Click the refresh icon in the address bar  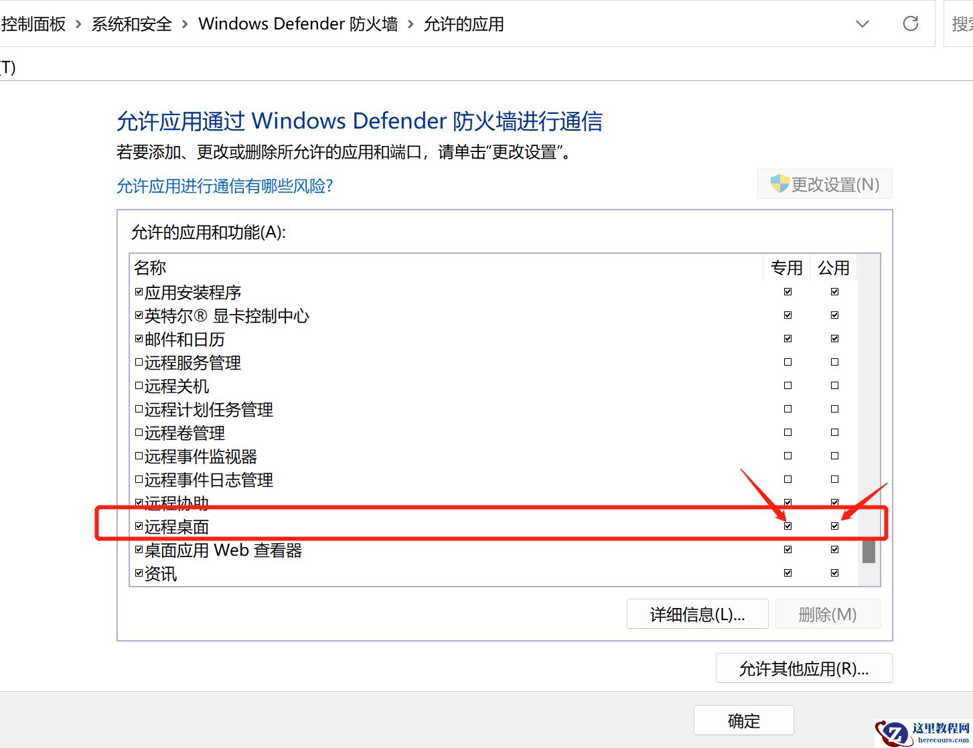pos(910,23)
